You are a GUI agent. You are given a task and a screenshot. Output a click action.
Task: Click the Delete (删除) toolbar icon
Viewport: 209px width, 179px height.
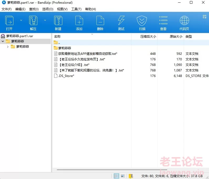pyautogui.click(x=100, y=21)
